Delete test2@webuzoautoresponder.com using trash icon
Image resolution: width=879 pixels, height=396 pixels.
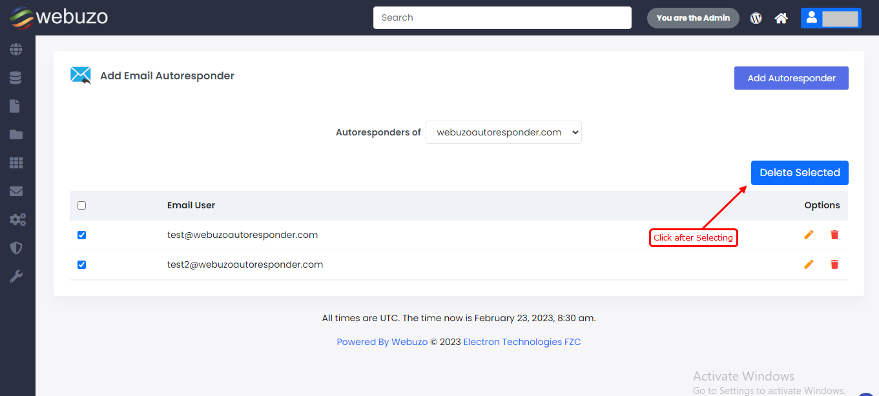point(834,264)
